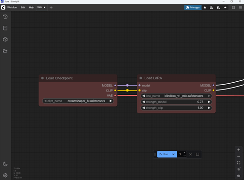244x180 pixels.
Task: Click the share arrow icon
Action: [x=225, y=7]
